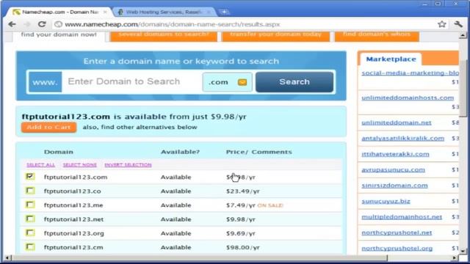Image resolution: width=470 pixels, height=264 pixels.
Task: Open the avrupasunucu.com link
Action: pyautogui.click(x=393, y=169)
